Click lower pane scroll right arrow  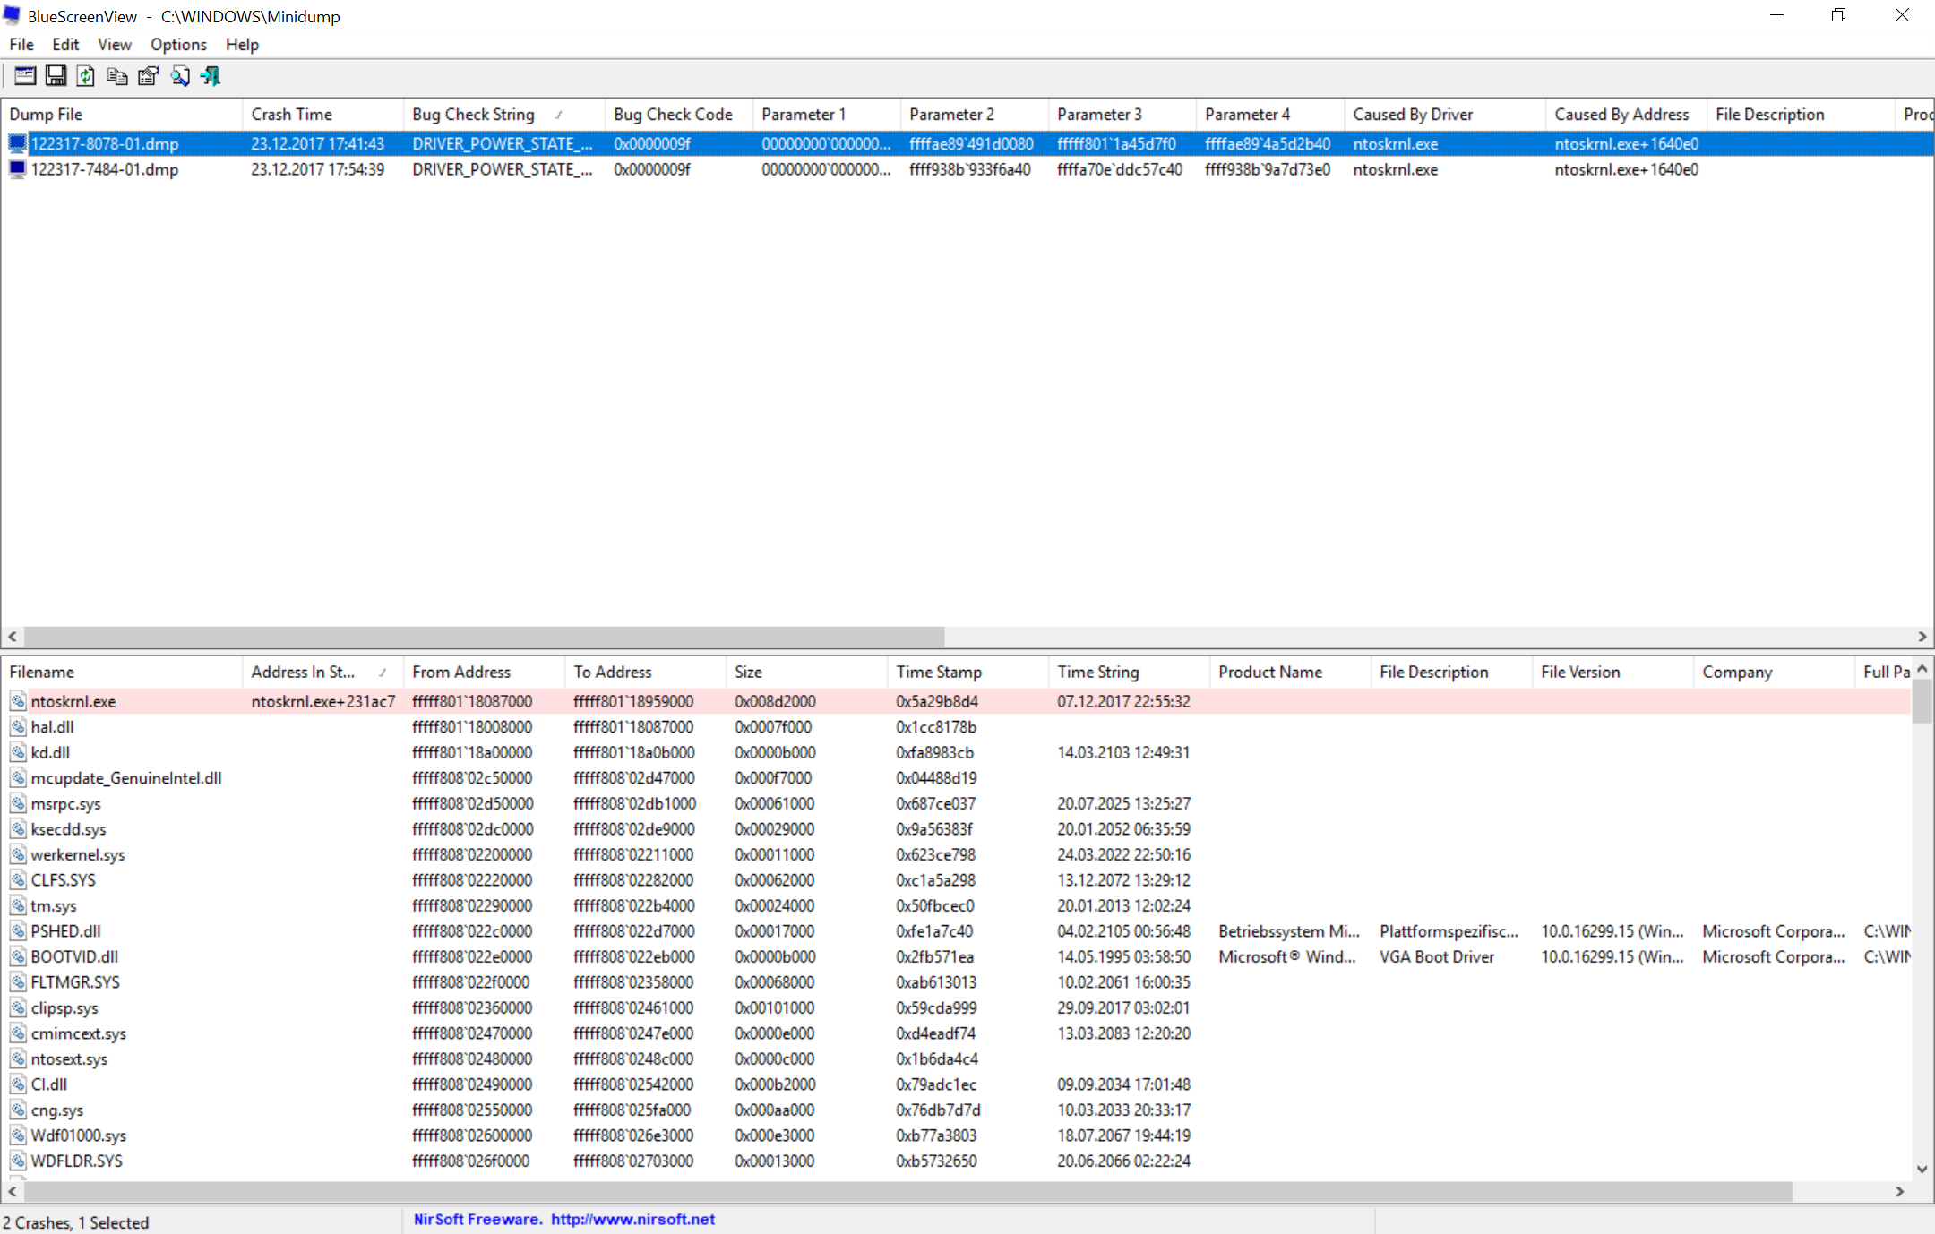tap(1900, 1192)
